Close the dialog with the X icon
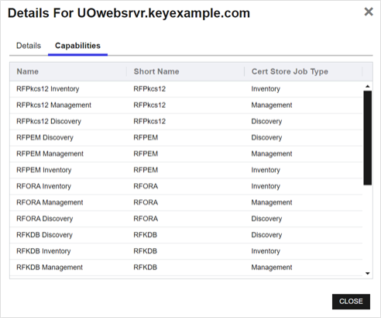 tap(369, 12)
